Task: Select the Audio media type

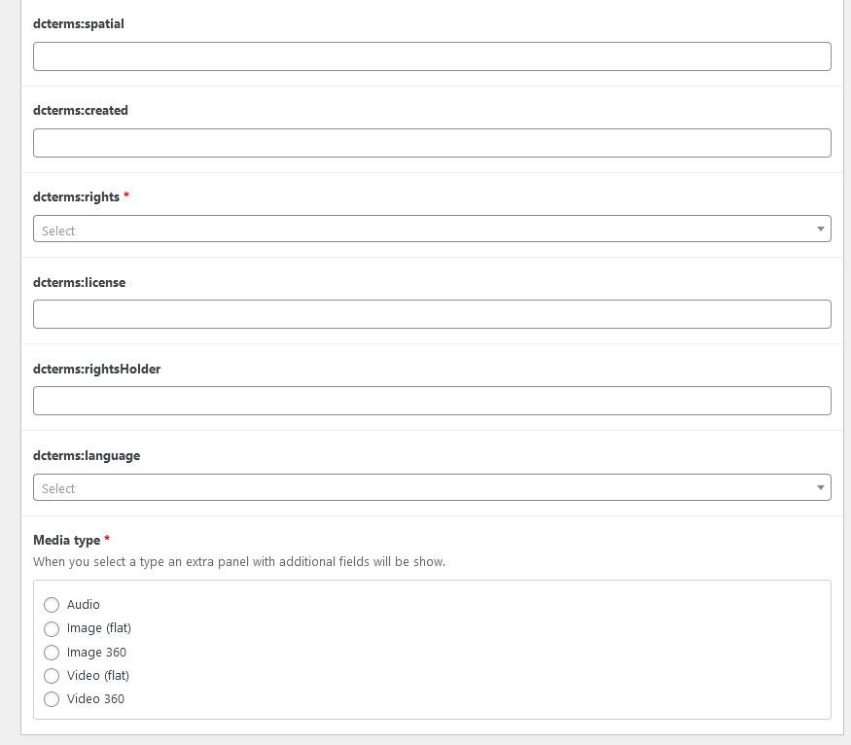Action: 52,605
